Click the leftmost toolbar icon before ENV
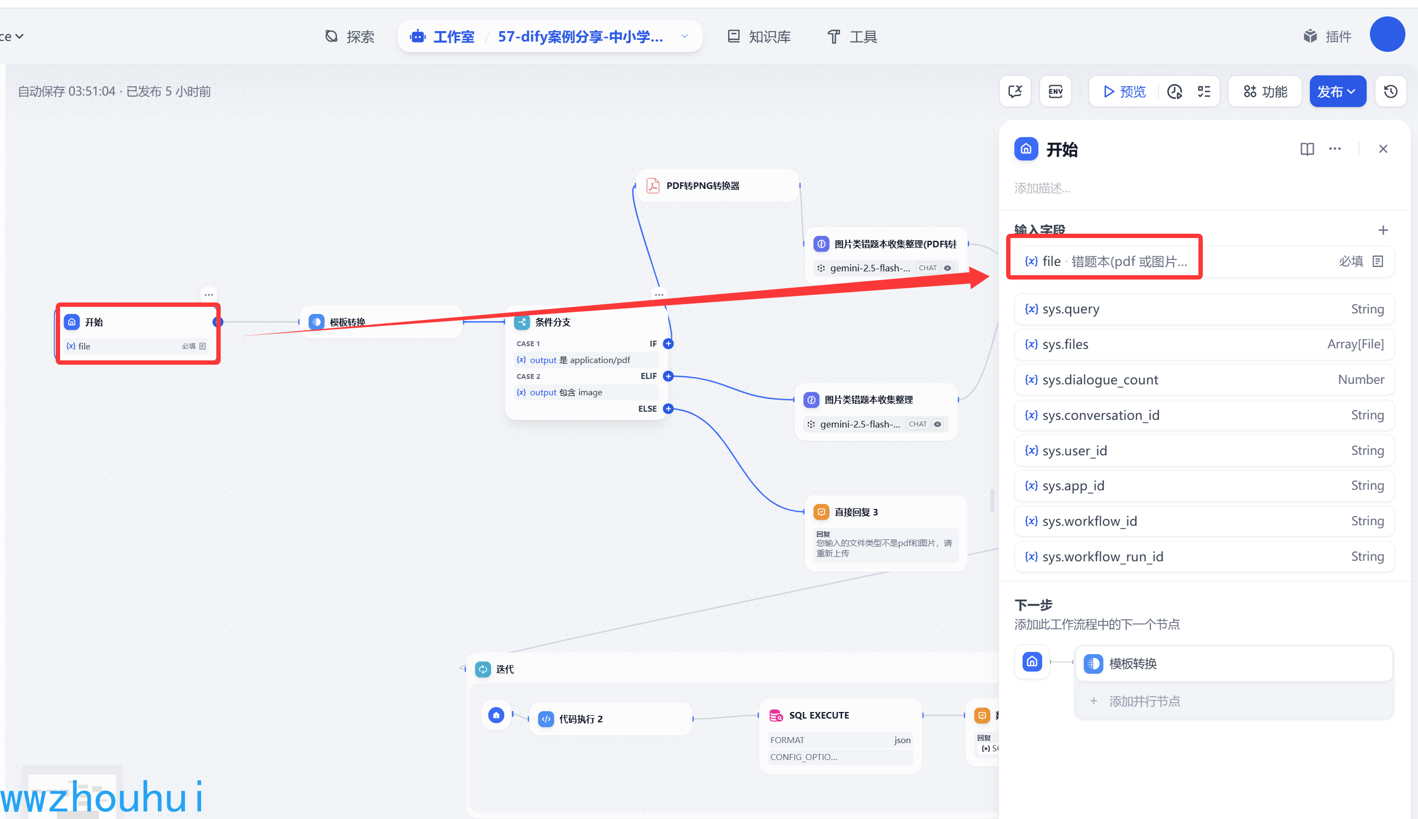 point(1014,92)
